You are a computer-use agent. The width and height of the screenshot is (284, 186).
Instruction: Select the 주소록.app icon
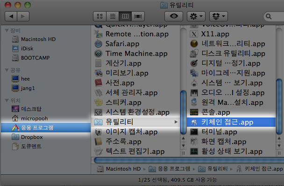[99, 142]
